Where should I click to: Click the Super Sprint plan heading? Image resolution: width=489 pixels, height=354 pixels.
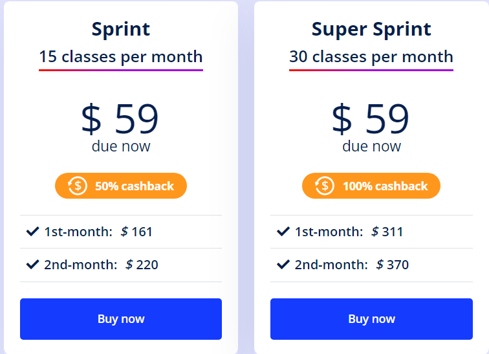[x=371, y=30]
